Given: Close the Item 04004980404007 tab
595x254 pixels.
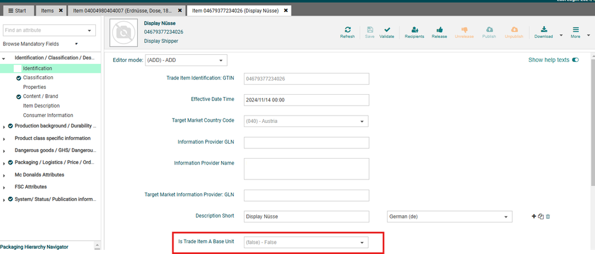Looking at the screenshot, I should point(180,11).
